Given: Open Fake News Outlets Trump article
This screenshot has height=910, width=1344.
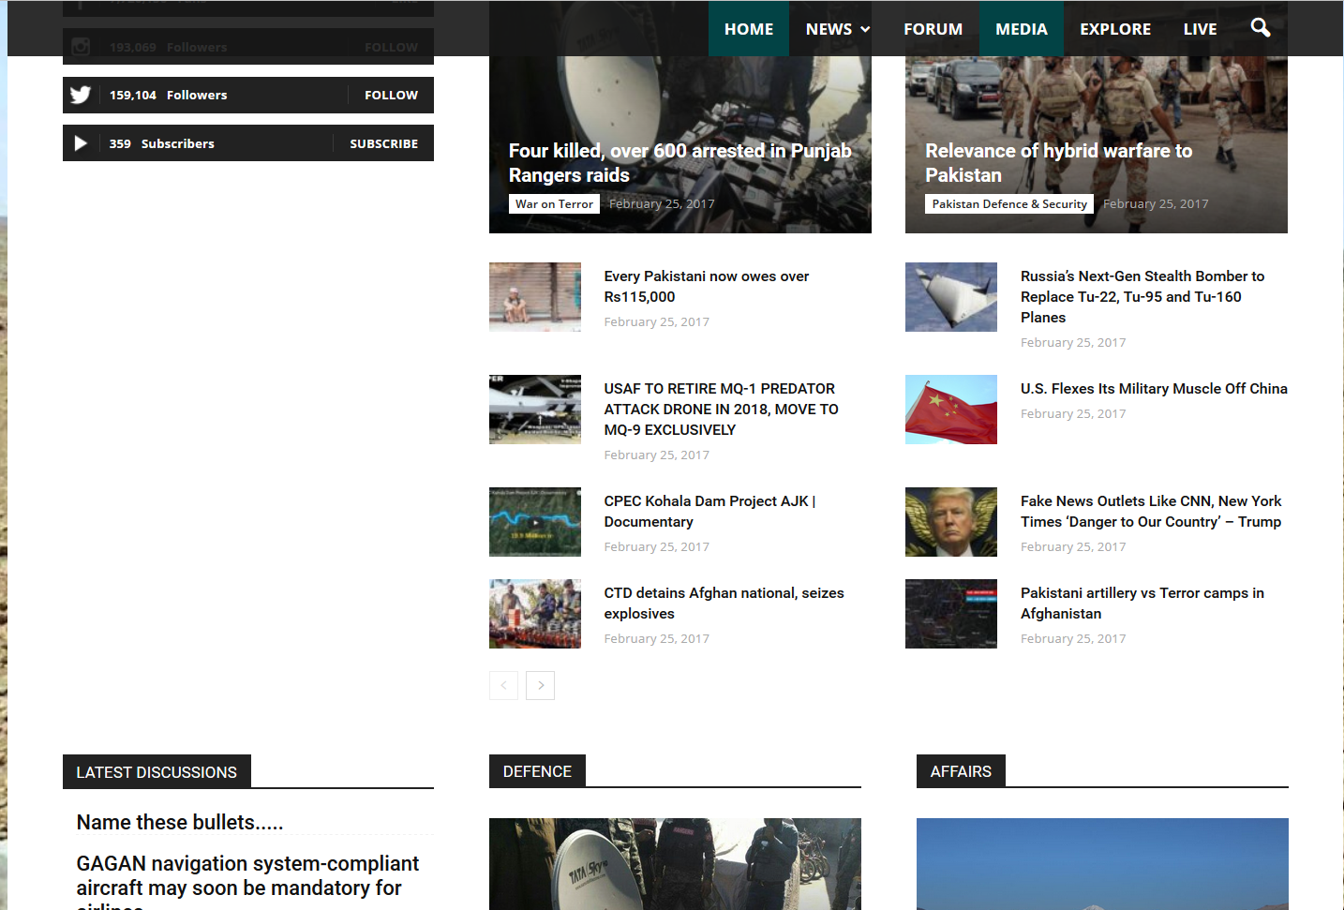Looking at the screenshot, I should (1151, 512).
